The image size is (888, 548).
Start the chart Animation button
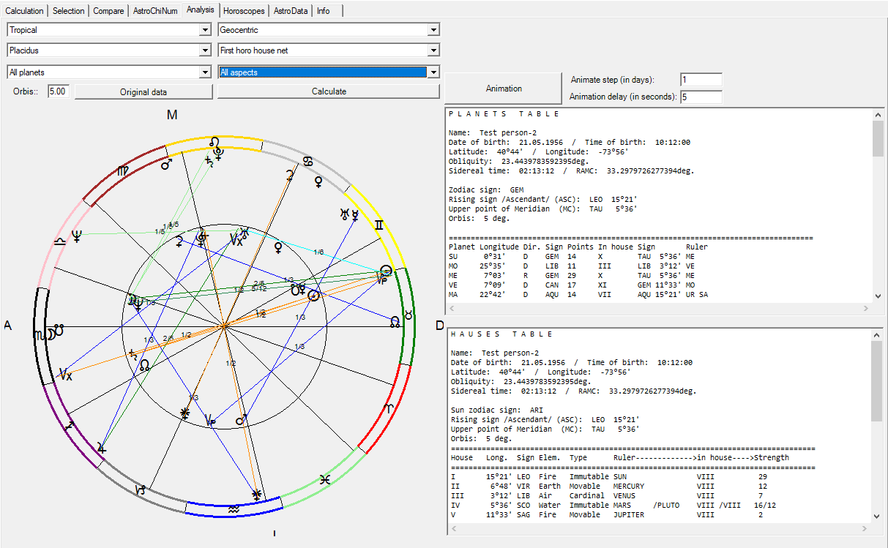pyautogui.click(x=504, y=89)
